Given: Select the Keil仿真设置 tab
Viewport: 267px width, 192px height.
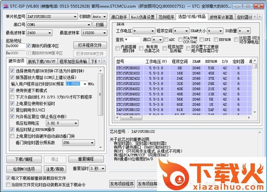Looking at the screenshot, I should [x=143, y=17].
